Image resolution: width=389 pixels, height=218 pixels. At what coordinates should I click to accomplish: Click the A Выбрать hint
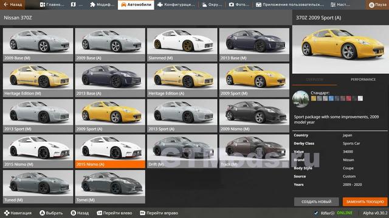(x=51, y=213)
